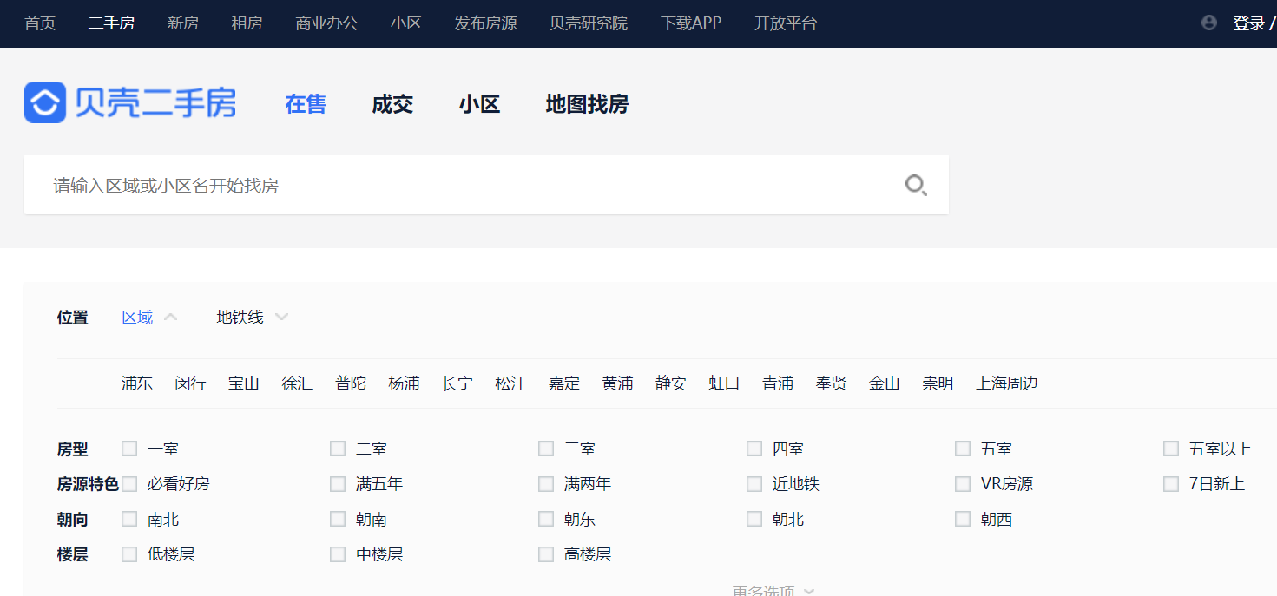The width and height of the screenshot is (1277, 596).
Task: Select the 低楼层 floor checkbox
Action: [129, 553]
